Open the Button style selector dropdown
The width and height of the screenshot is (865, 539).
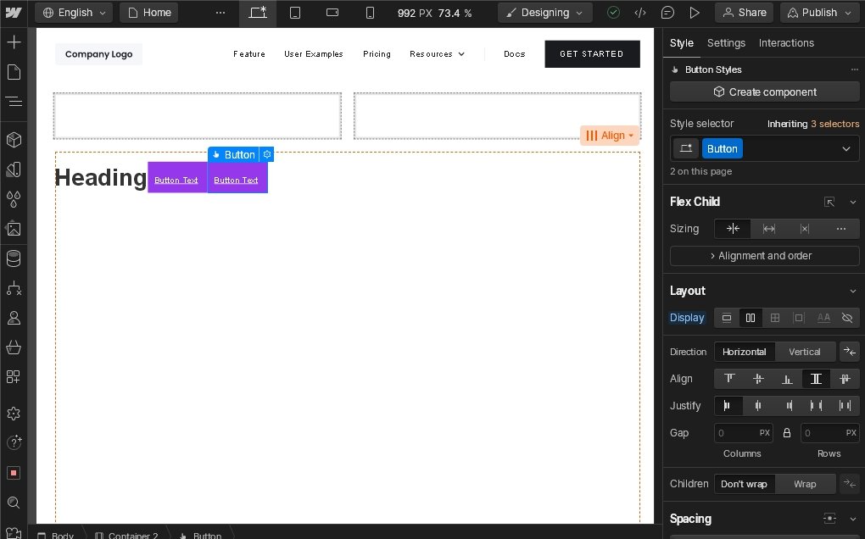[845, 149]
